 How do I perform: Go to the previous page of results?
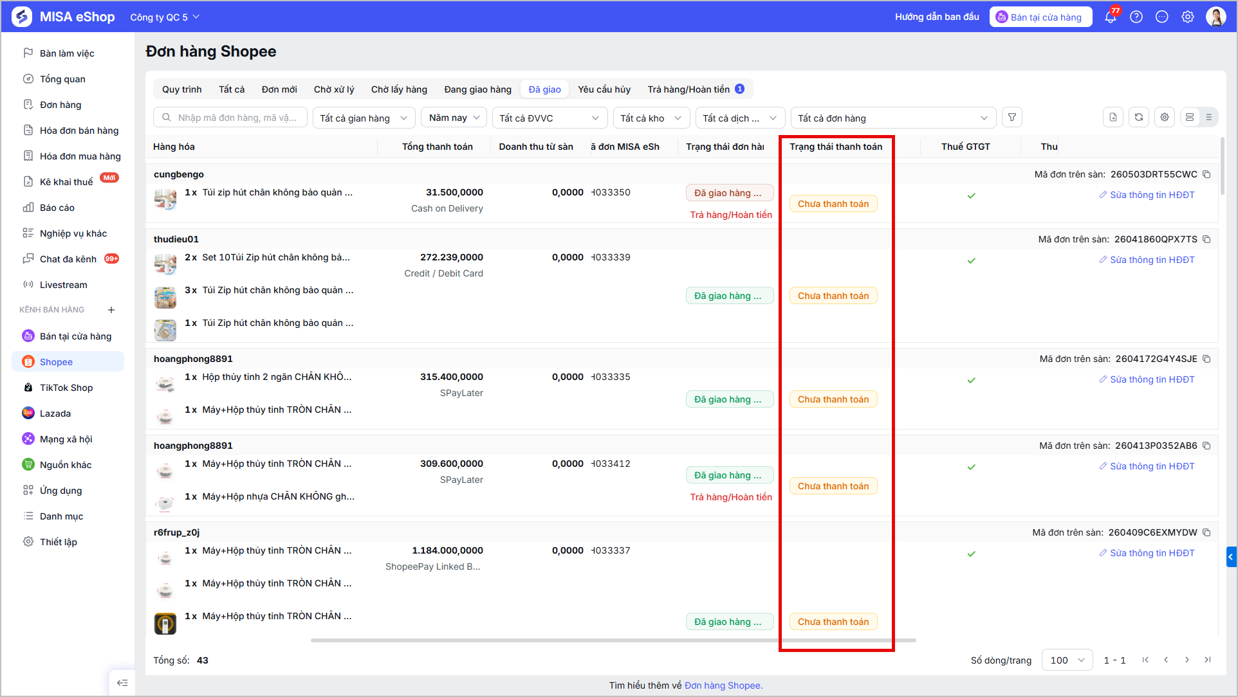pyautogui.click(x=1166, y=660)
